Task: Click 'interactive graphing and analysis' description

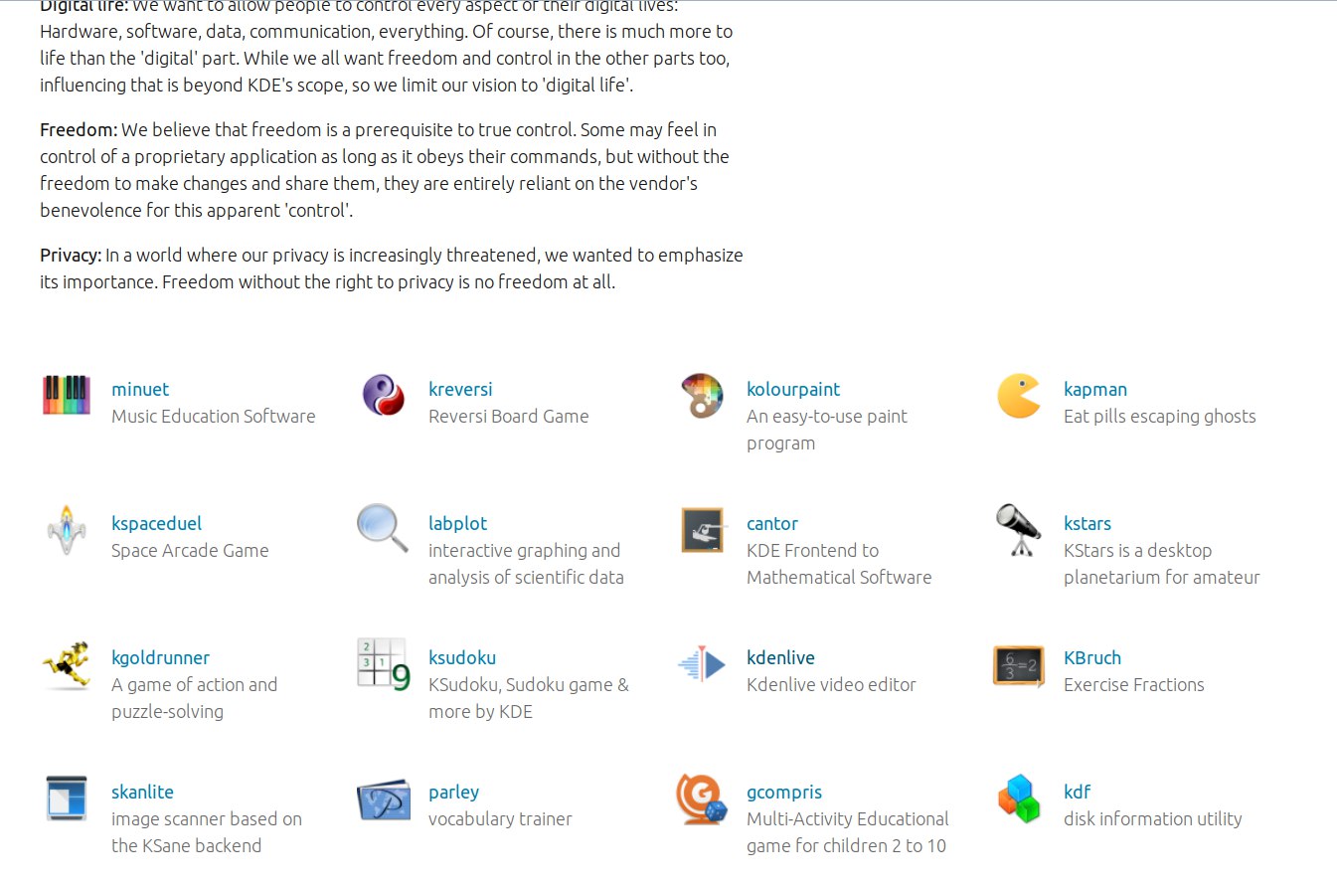Action: [x=526, y=564]
